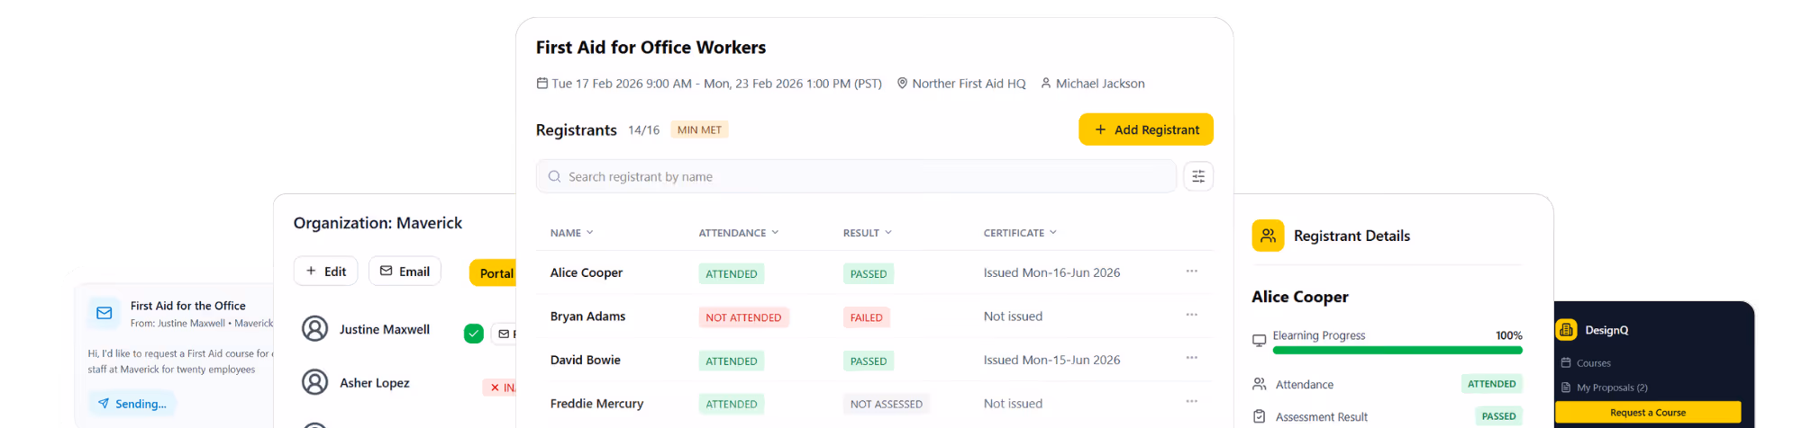
Task: Click the DesignQ logo icon
Action: [x=1566, y=330]
